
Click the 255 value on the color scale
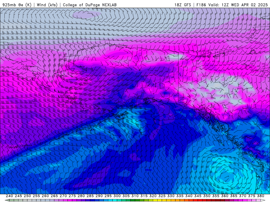36,196
